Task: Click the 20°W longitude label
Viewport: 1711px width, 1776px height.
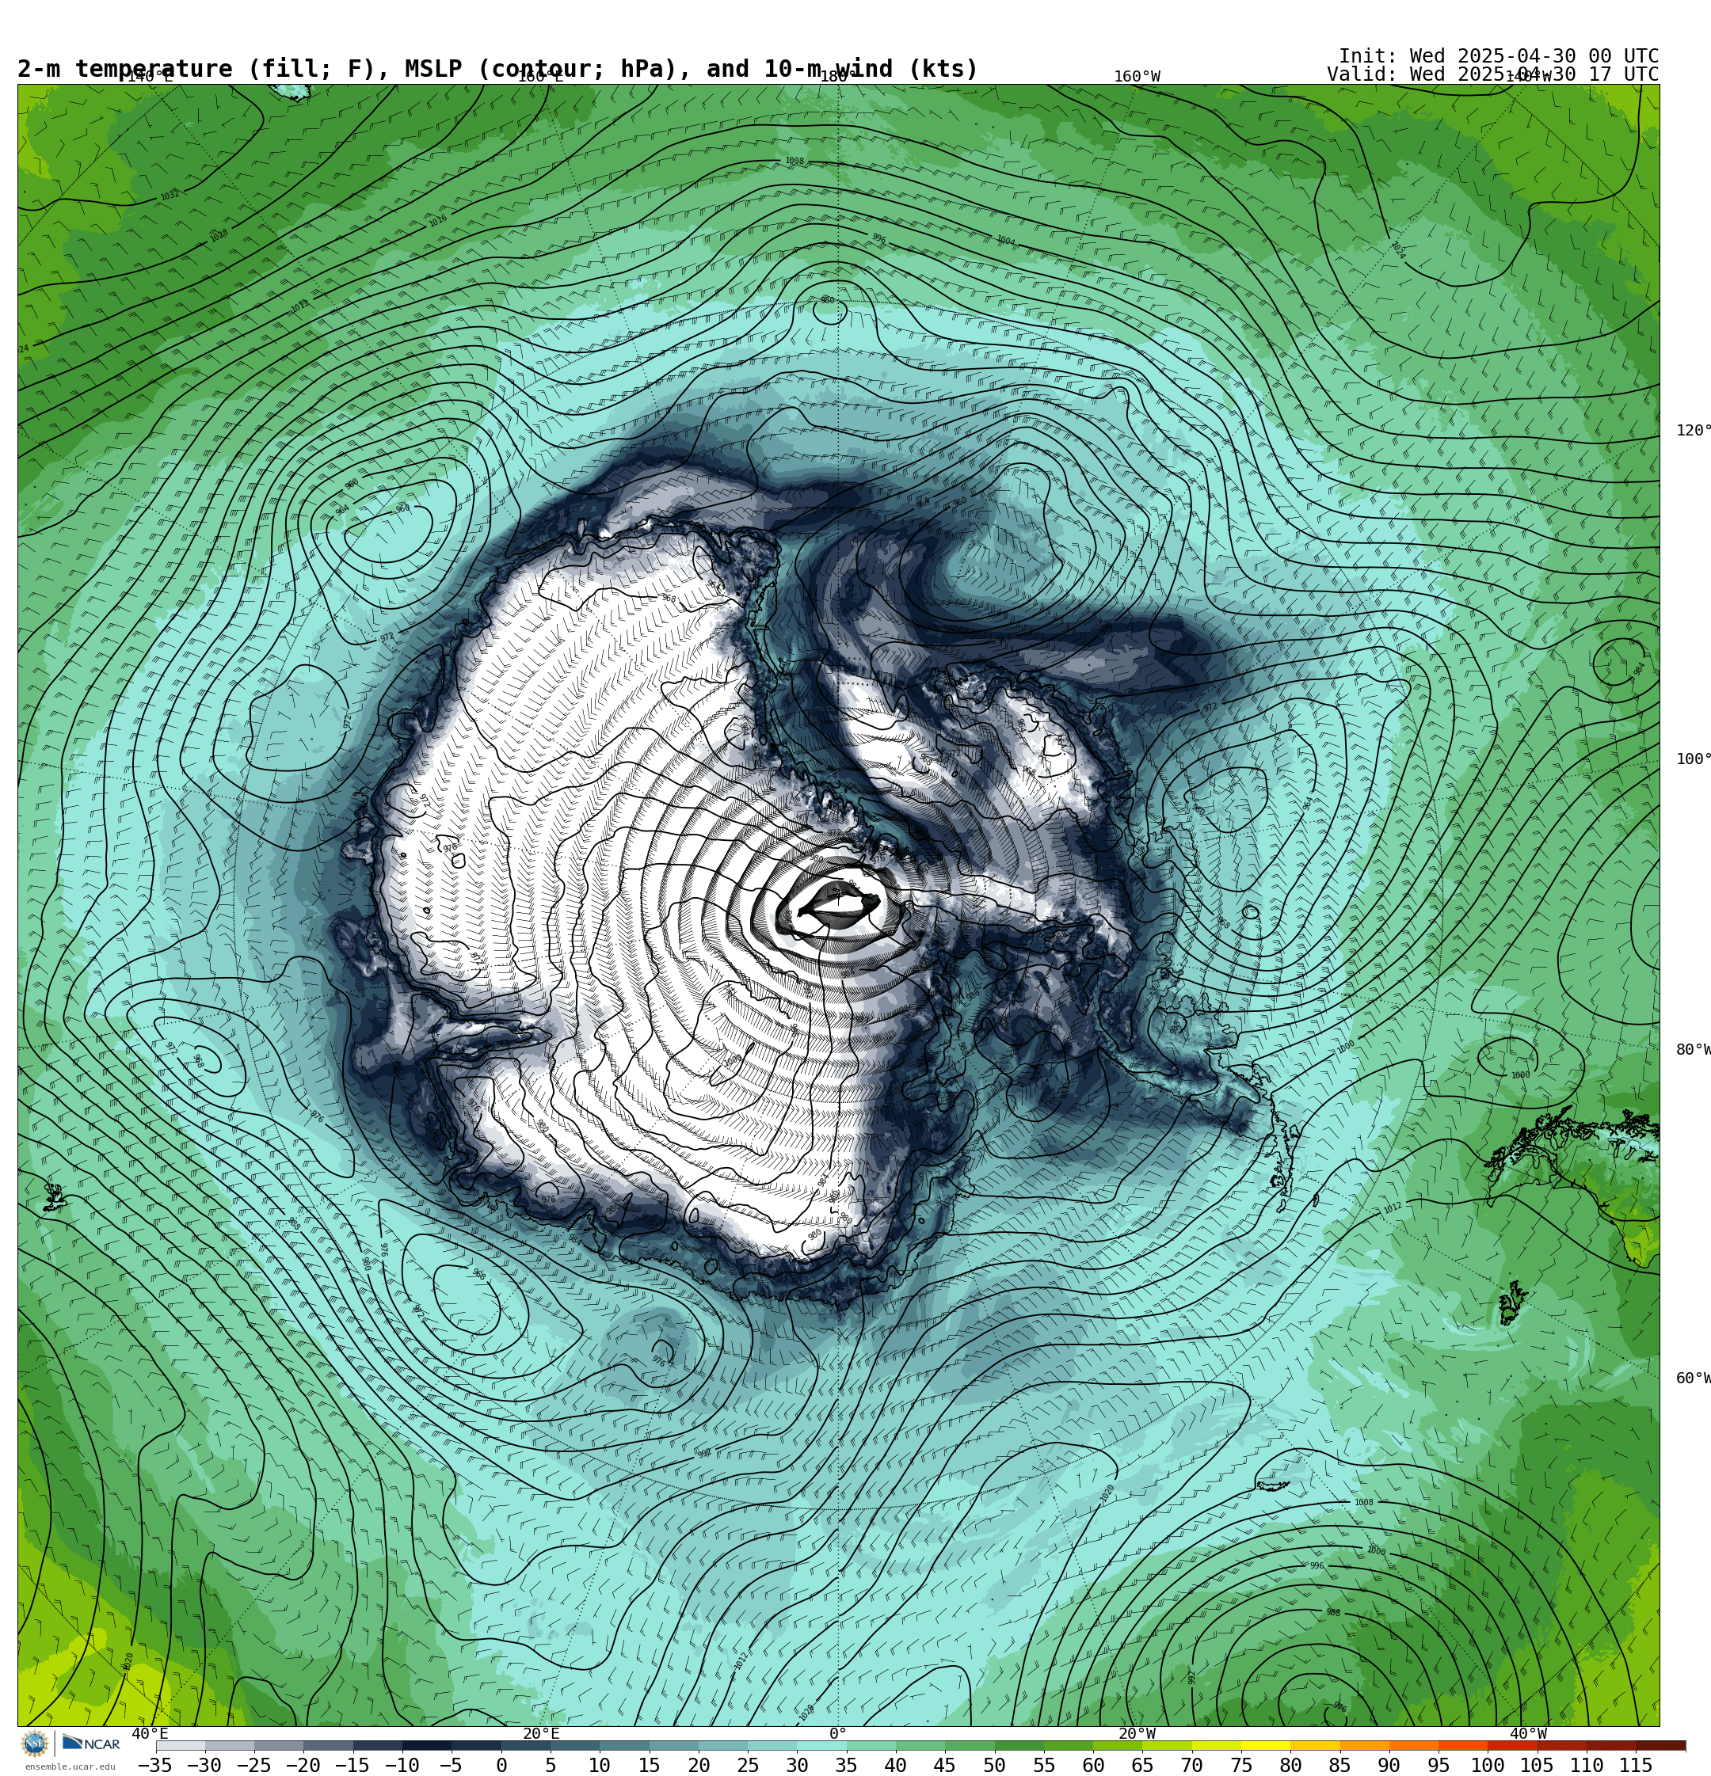Action: pos(1137,1733)
